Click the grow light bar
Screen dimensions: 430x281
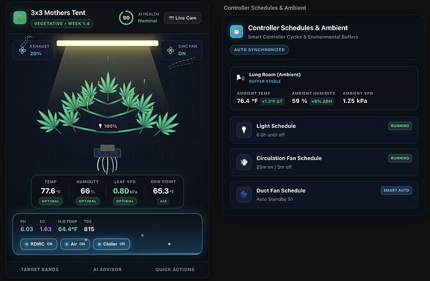[107, 43]
